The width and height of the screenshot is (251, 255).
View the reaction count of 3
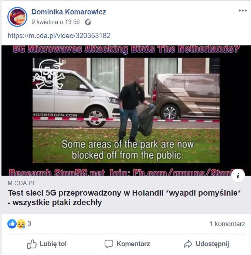coord(29,224)
